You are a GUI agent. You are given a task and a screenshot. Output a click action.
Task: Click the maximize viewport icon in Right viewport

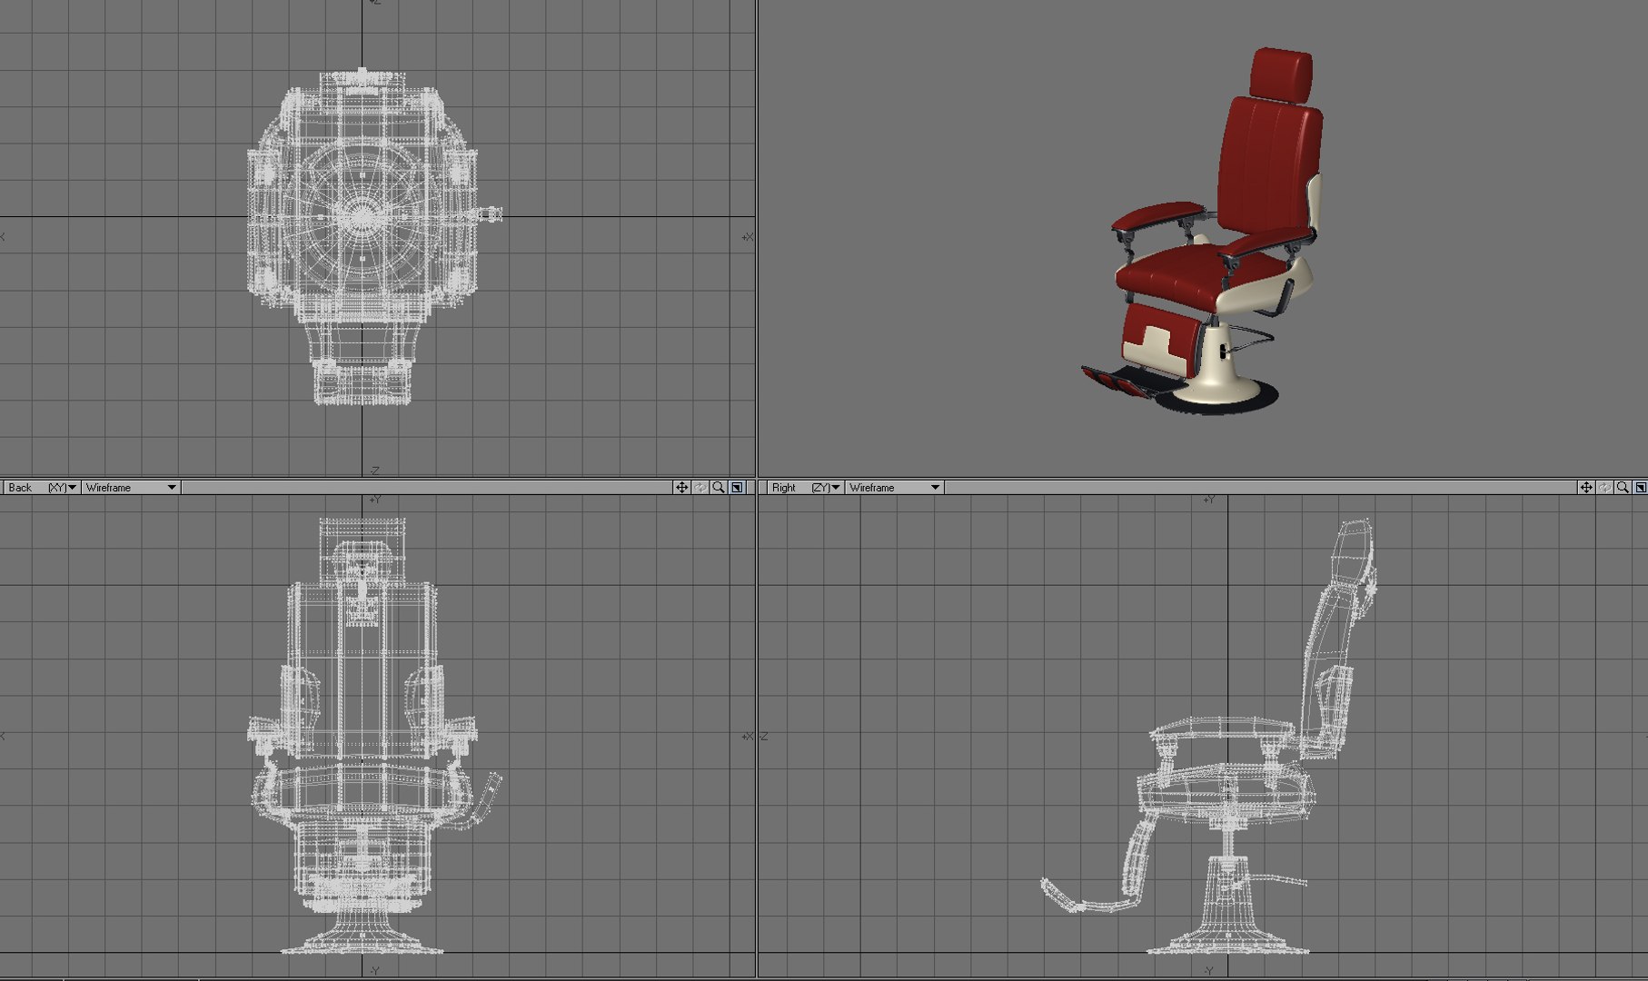[x=1641, y=488]
